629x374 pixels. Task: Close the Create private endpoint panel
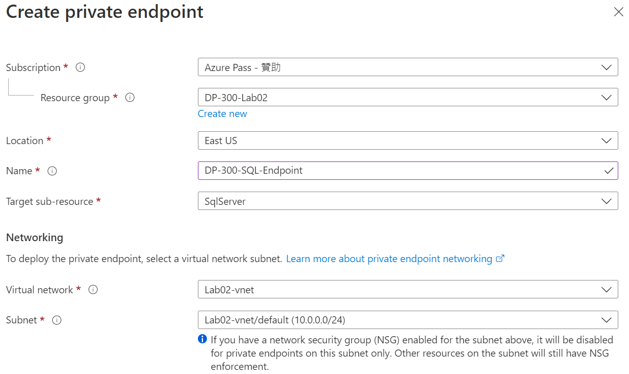618,12
